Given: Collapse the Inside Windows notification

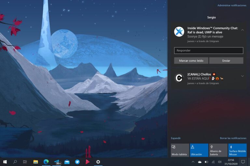Looking at the screenshot, I should point(242,30).
